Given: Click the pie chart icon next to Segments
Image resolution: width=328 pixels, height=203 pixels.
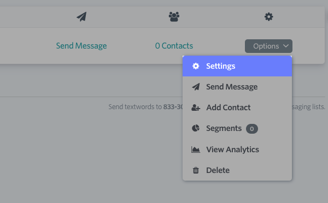Looking at the screenshot, I should coord(196,128).
